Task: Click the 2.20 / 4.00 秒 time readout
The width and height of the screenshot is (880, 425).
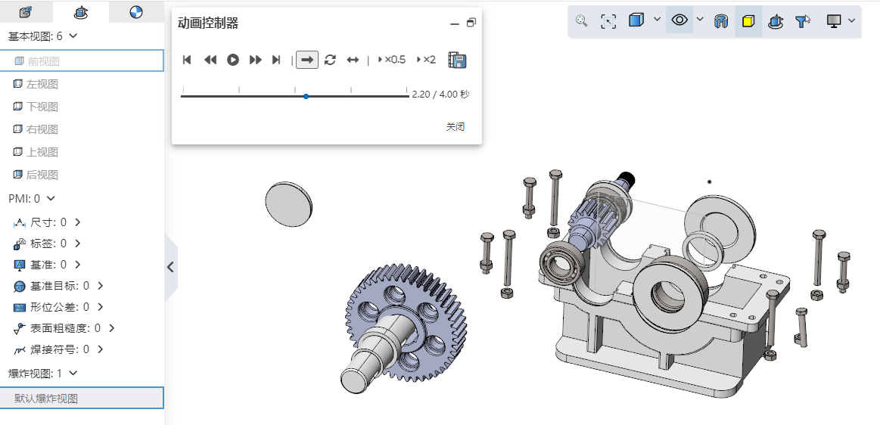Action: [440, 95]
